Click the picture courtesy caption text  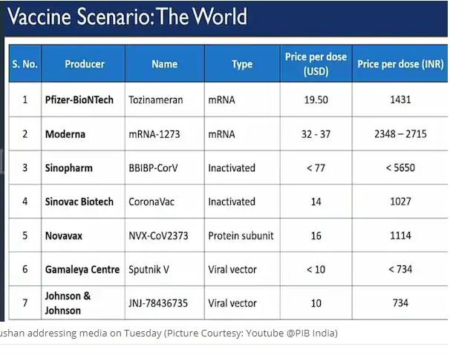pyautogui.click(x=169, y=334)
